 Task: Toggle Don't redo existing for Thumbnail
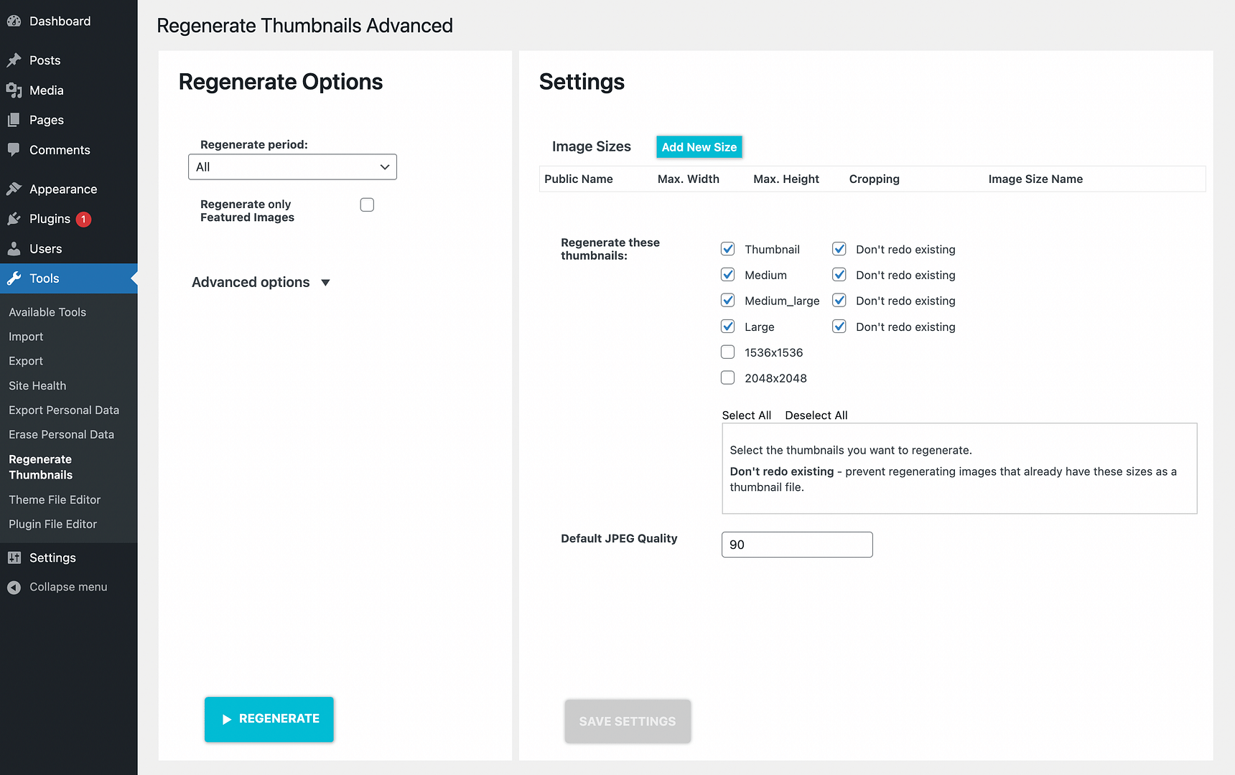click(839, 249)
